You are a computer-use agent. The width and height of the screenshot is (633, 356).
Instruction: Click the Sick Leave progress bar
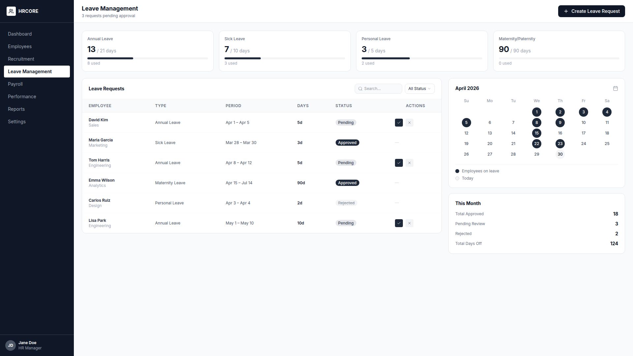285,58
